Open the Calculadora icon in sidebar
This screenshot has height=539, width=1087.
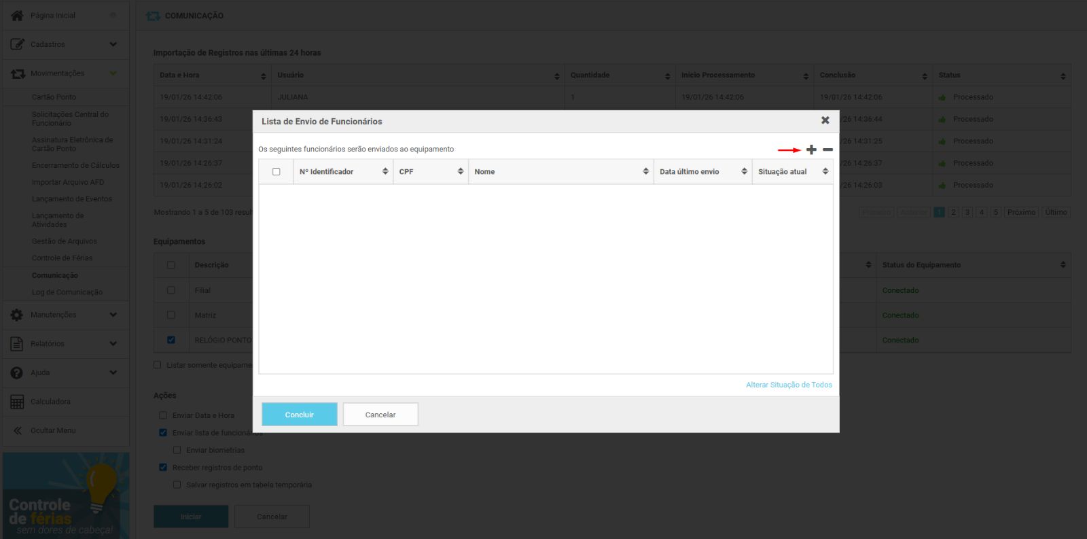[17, 402]
